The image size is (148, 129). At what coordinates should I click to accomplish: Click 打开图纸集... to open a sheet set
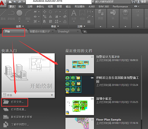(15, 109)
